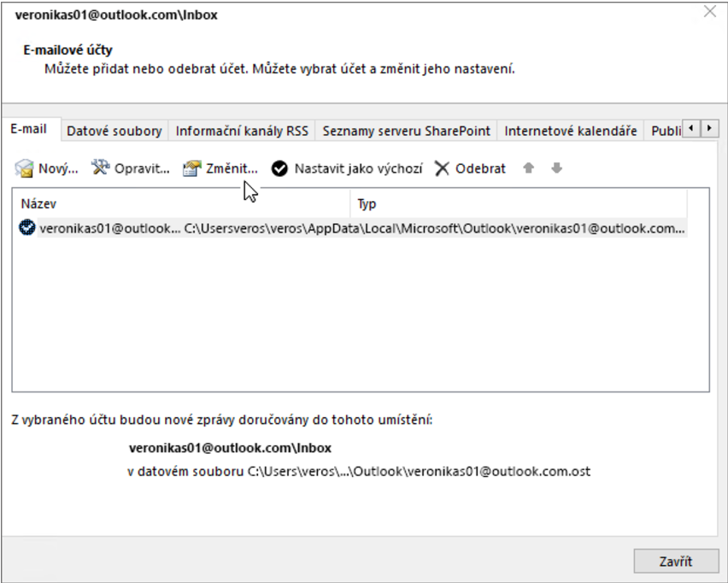Click the Nový... button label
The height and width of the screenshot is (583, 728).
point(58,168)
